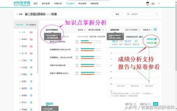
Task: Click the green data point on 2017-12-15
Action: [x=149, y=81]
